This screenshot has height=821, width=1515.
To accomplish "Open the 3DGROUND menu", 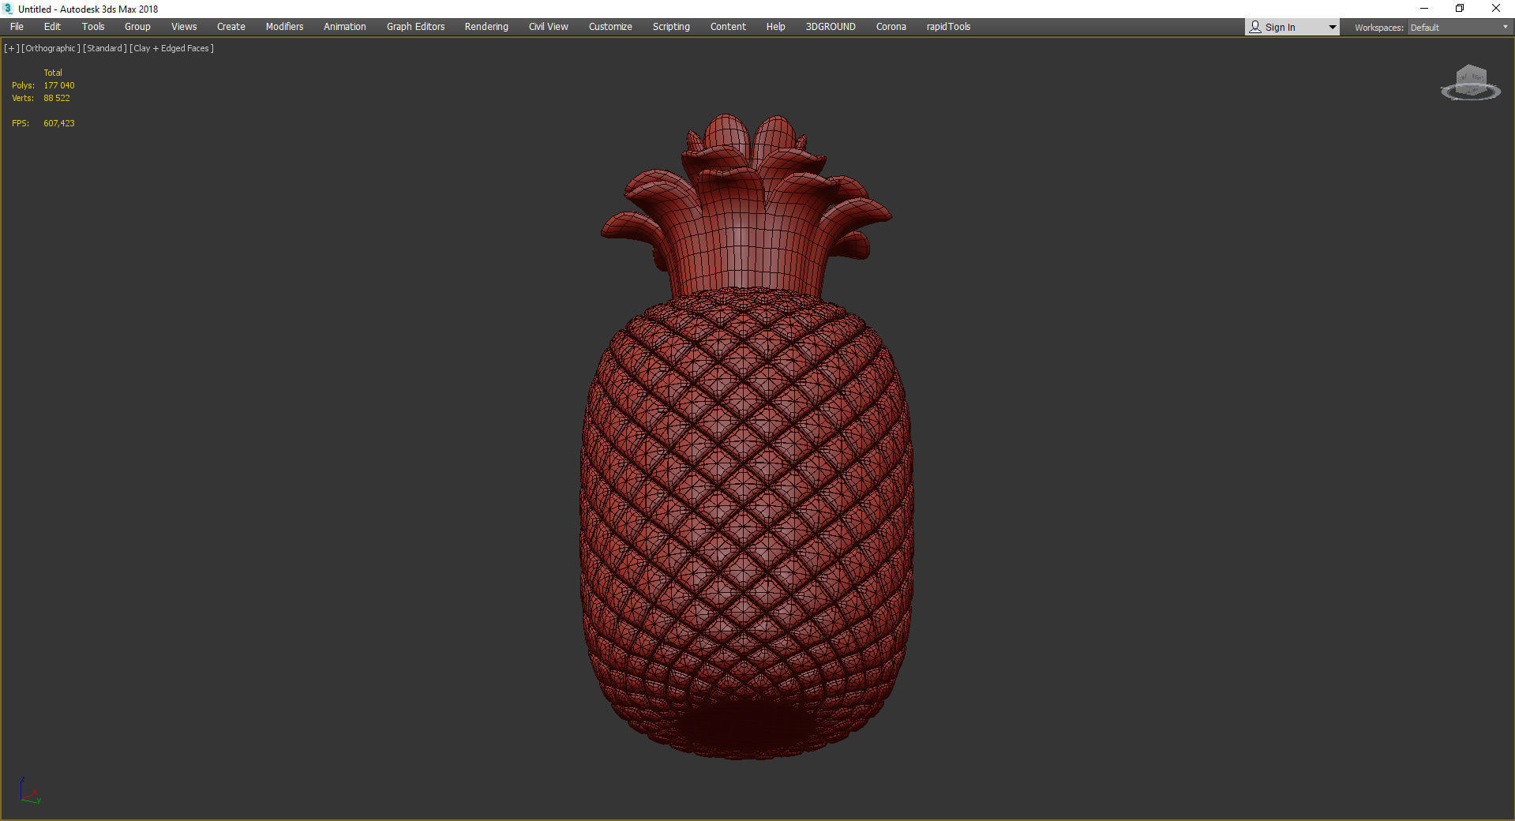I will coord(830,26).
